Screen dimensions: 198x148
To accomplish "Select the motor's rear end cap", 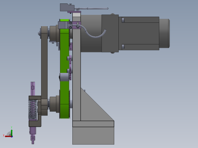I will [x=164, y=33].
